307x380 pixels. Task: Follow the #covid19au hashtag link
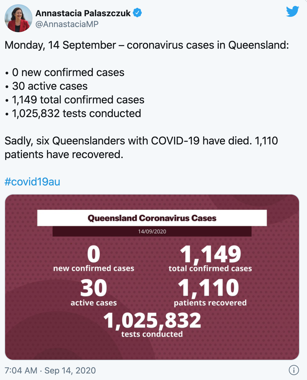click(x=32, y=182)
